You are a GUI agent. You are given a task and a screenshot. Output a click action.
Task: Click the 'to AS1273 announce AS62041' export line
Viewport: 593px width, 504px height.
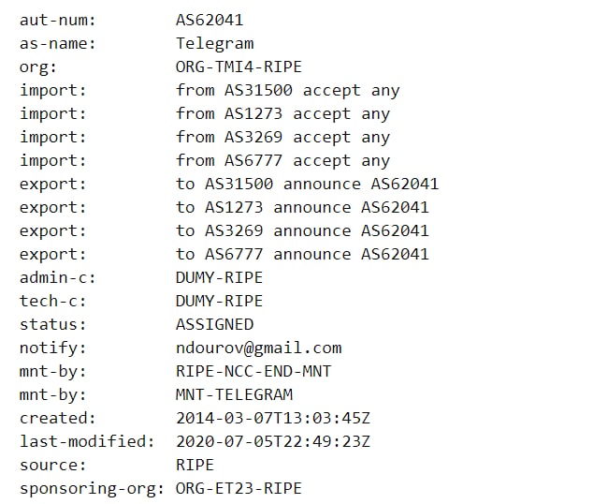pos(302,207)
